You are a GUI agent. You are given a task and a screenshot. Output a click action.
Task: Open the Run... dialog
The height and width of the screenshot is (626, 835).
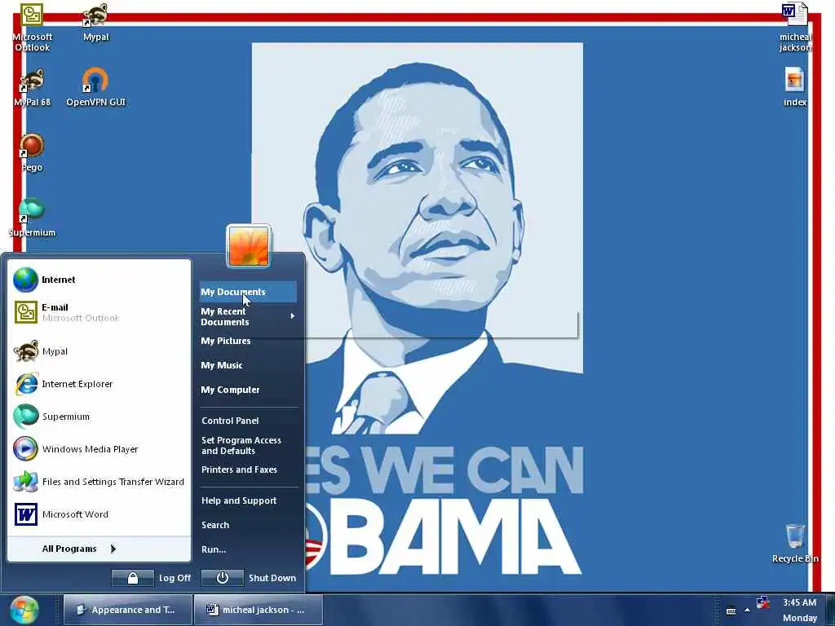248,549
